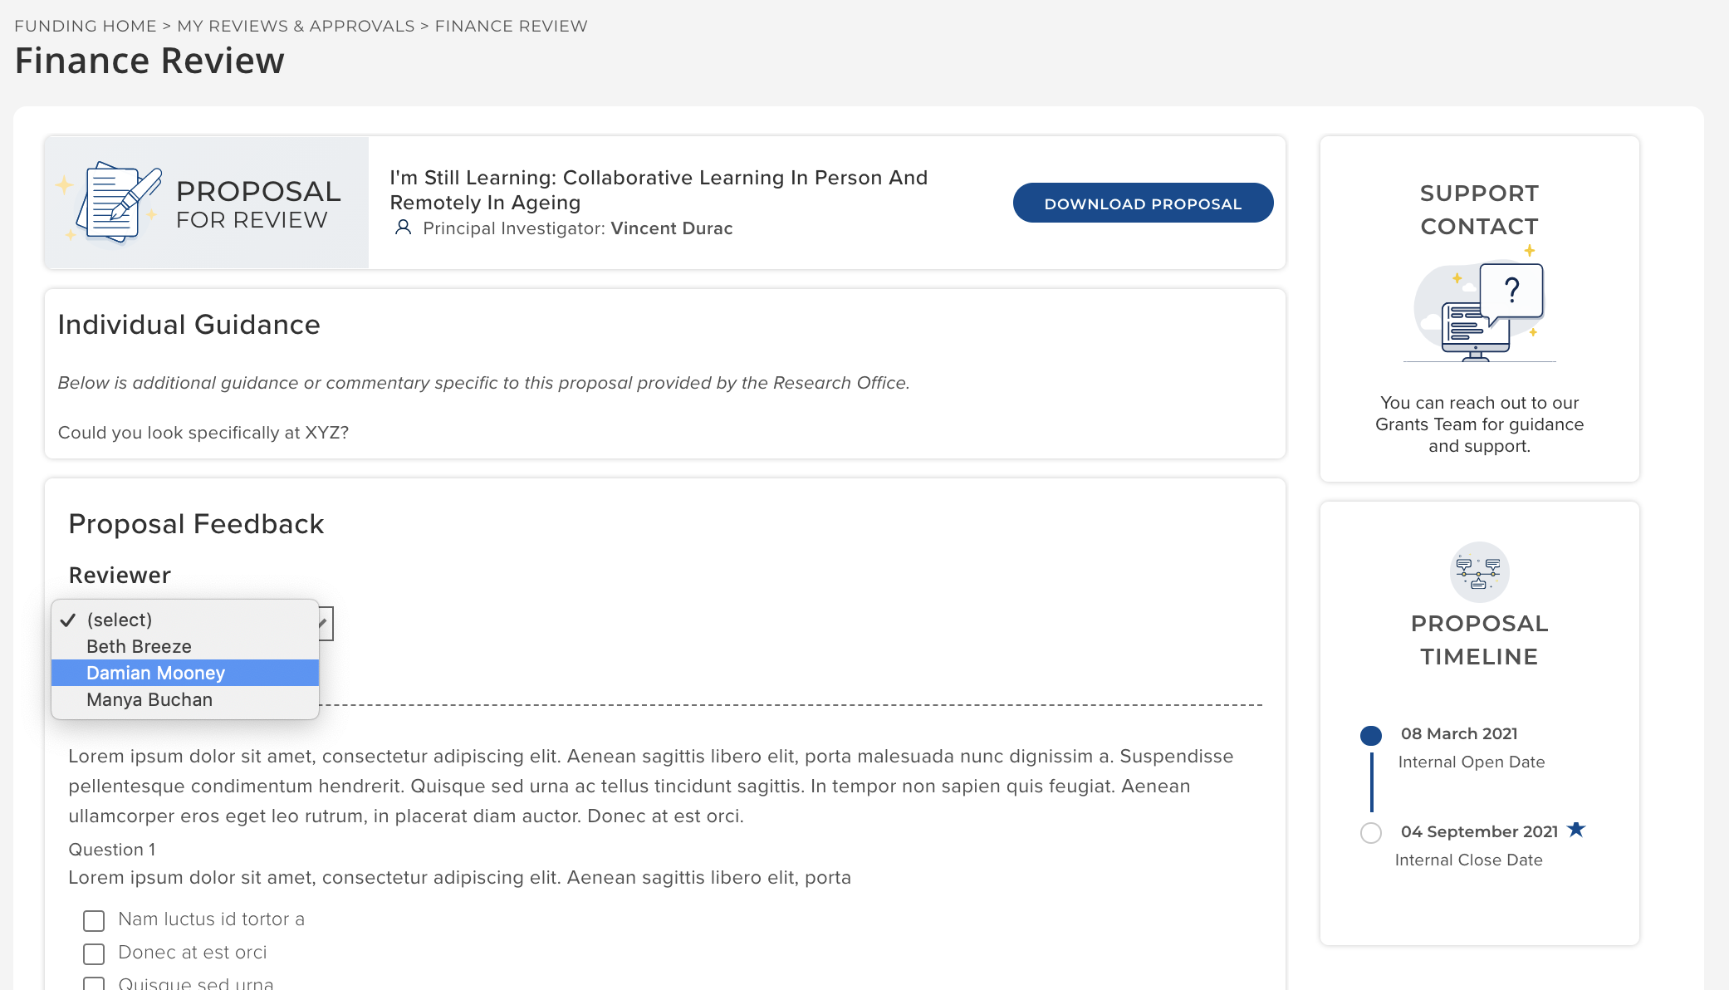Click the Reviewer dropdown arrow
Image resolution: width=1729 pixels, height=990 pixels.
point(325,623)
